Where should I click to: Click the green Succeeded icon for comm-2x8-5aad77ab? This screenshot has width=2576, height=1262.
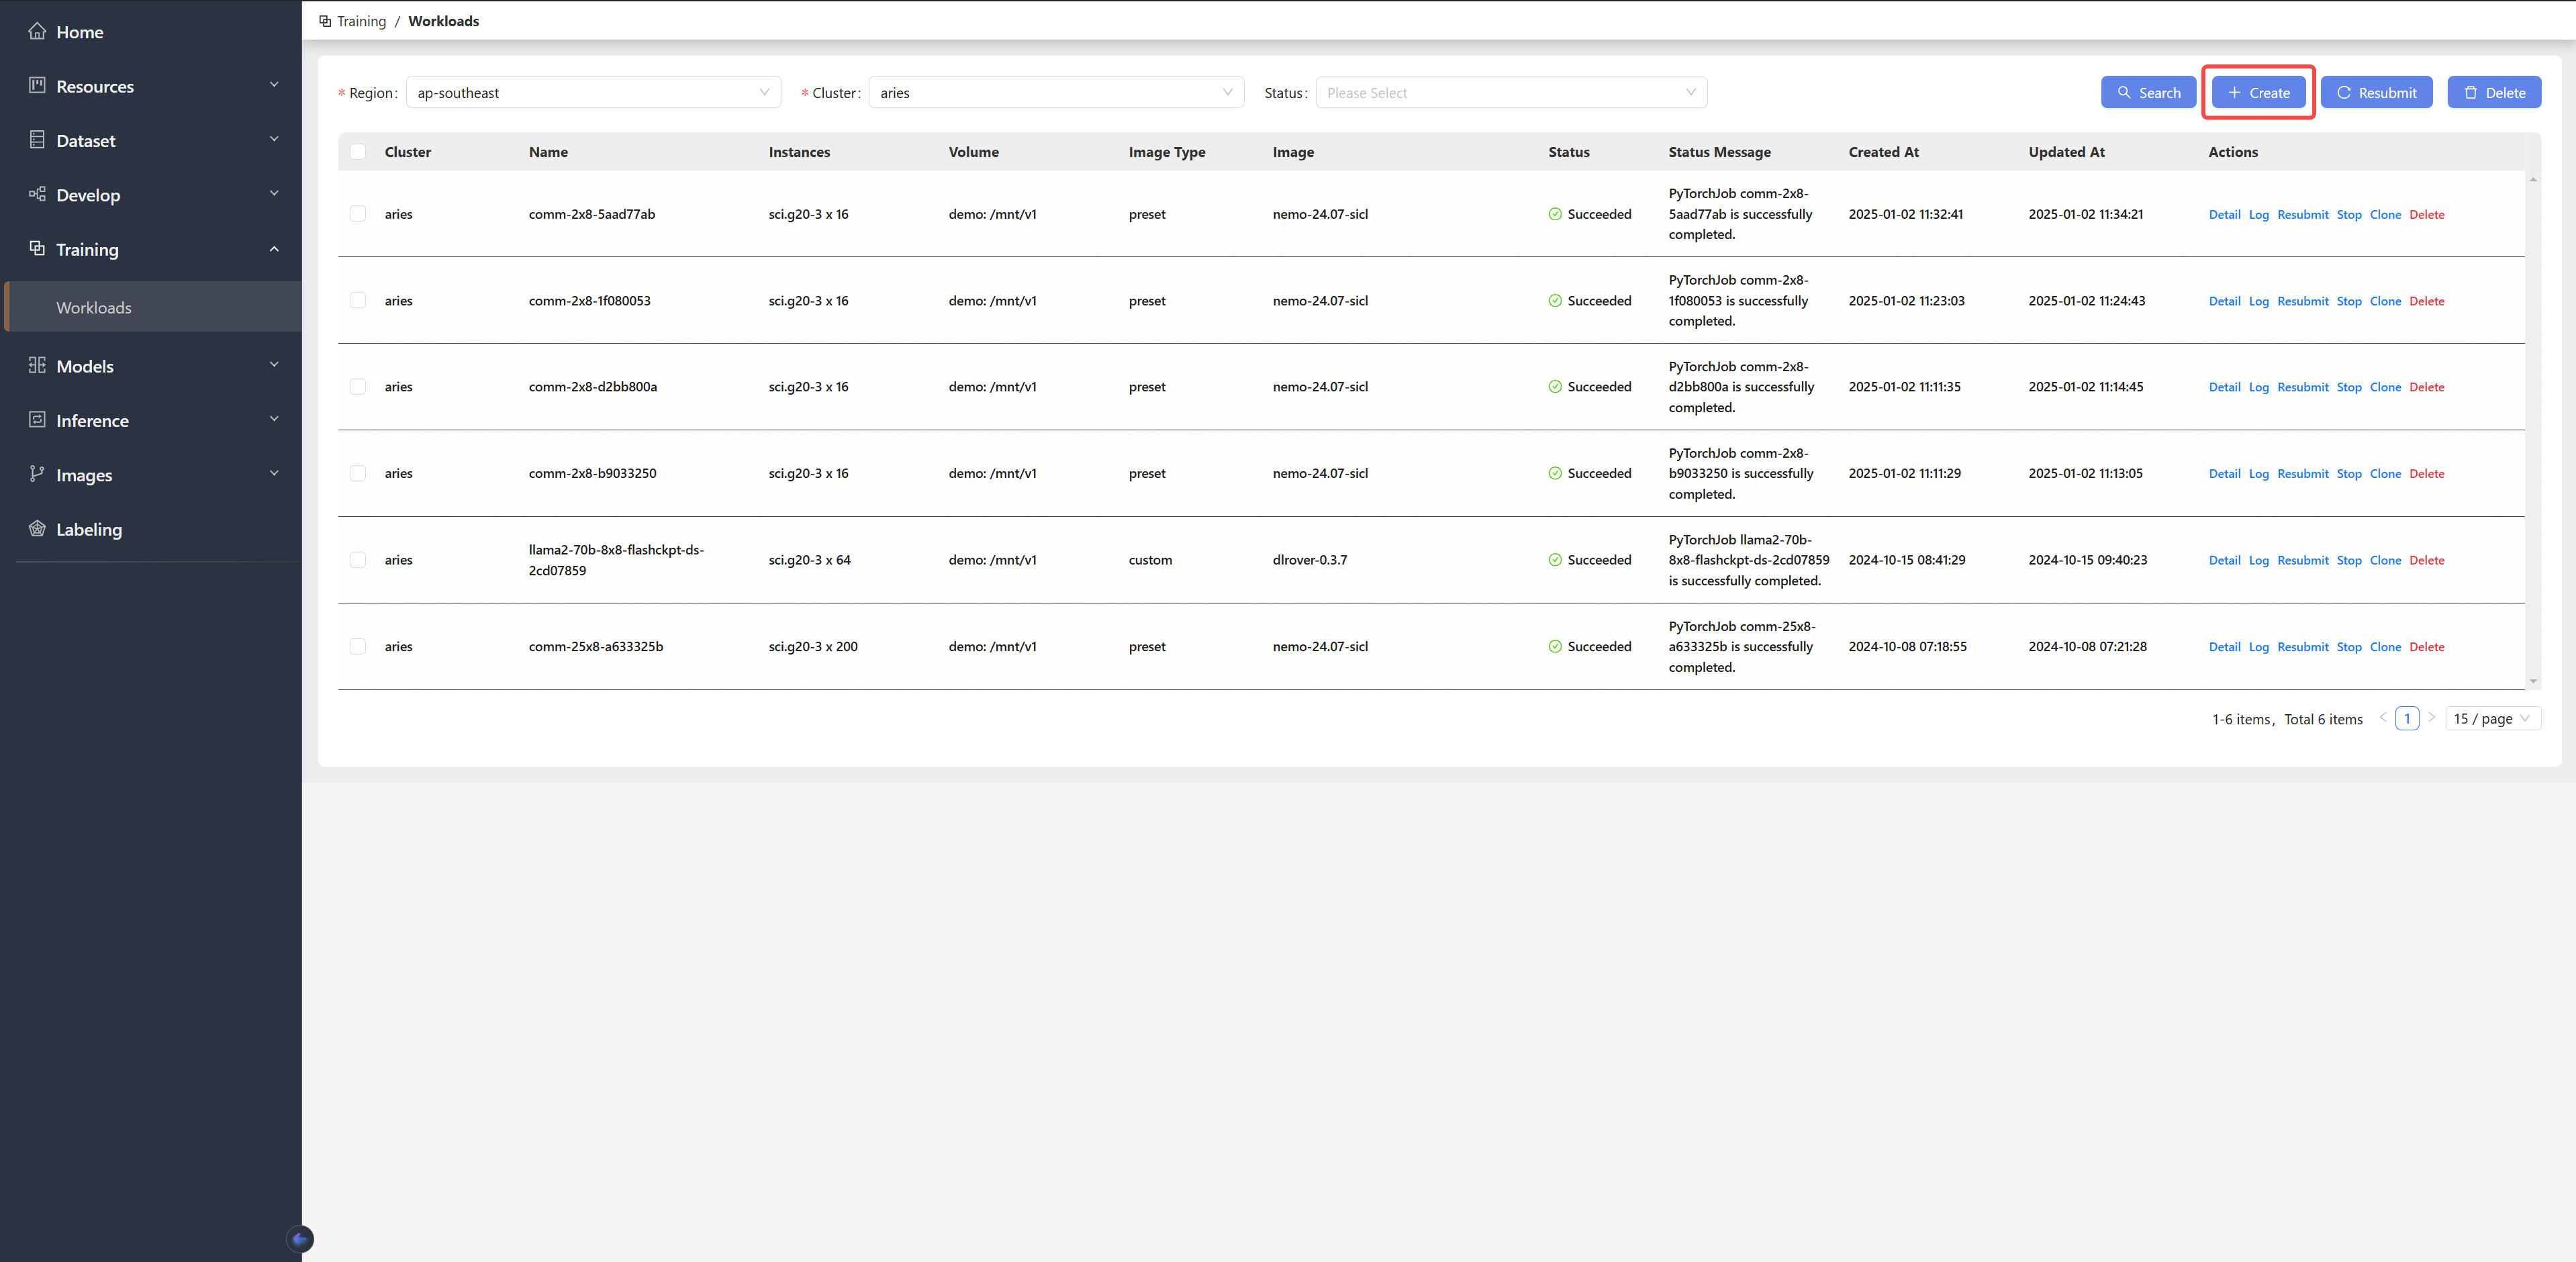point(1555,214)
